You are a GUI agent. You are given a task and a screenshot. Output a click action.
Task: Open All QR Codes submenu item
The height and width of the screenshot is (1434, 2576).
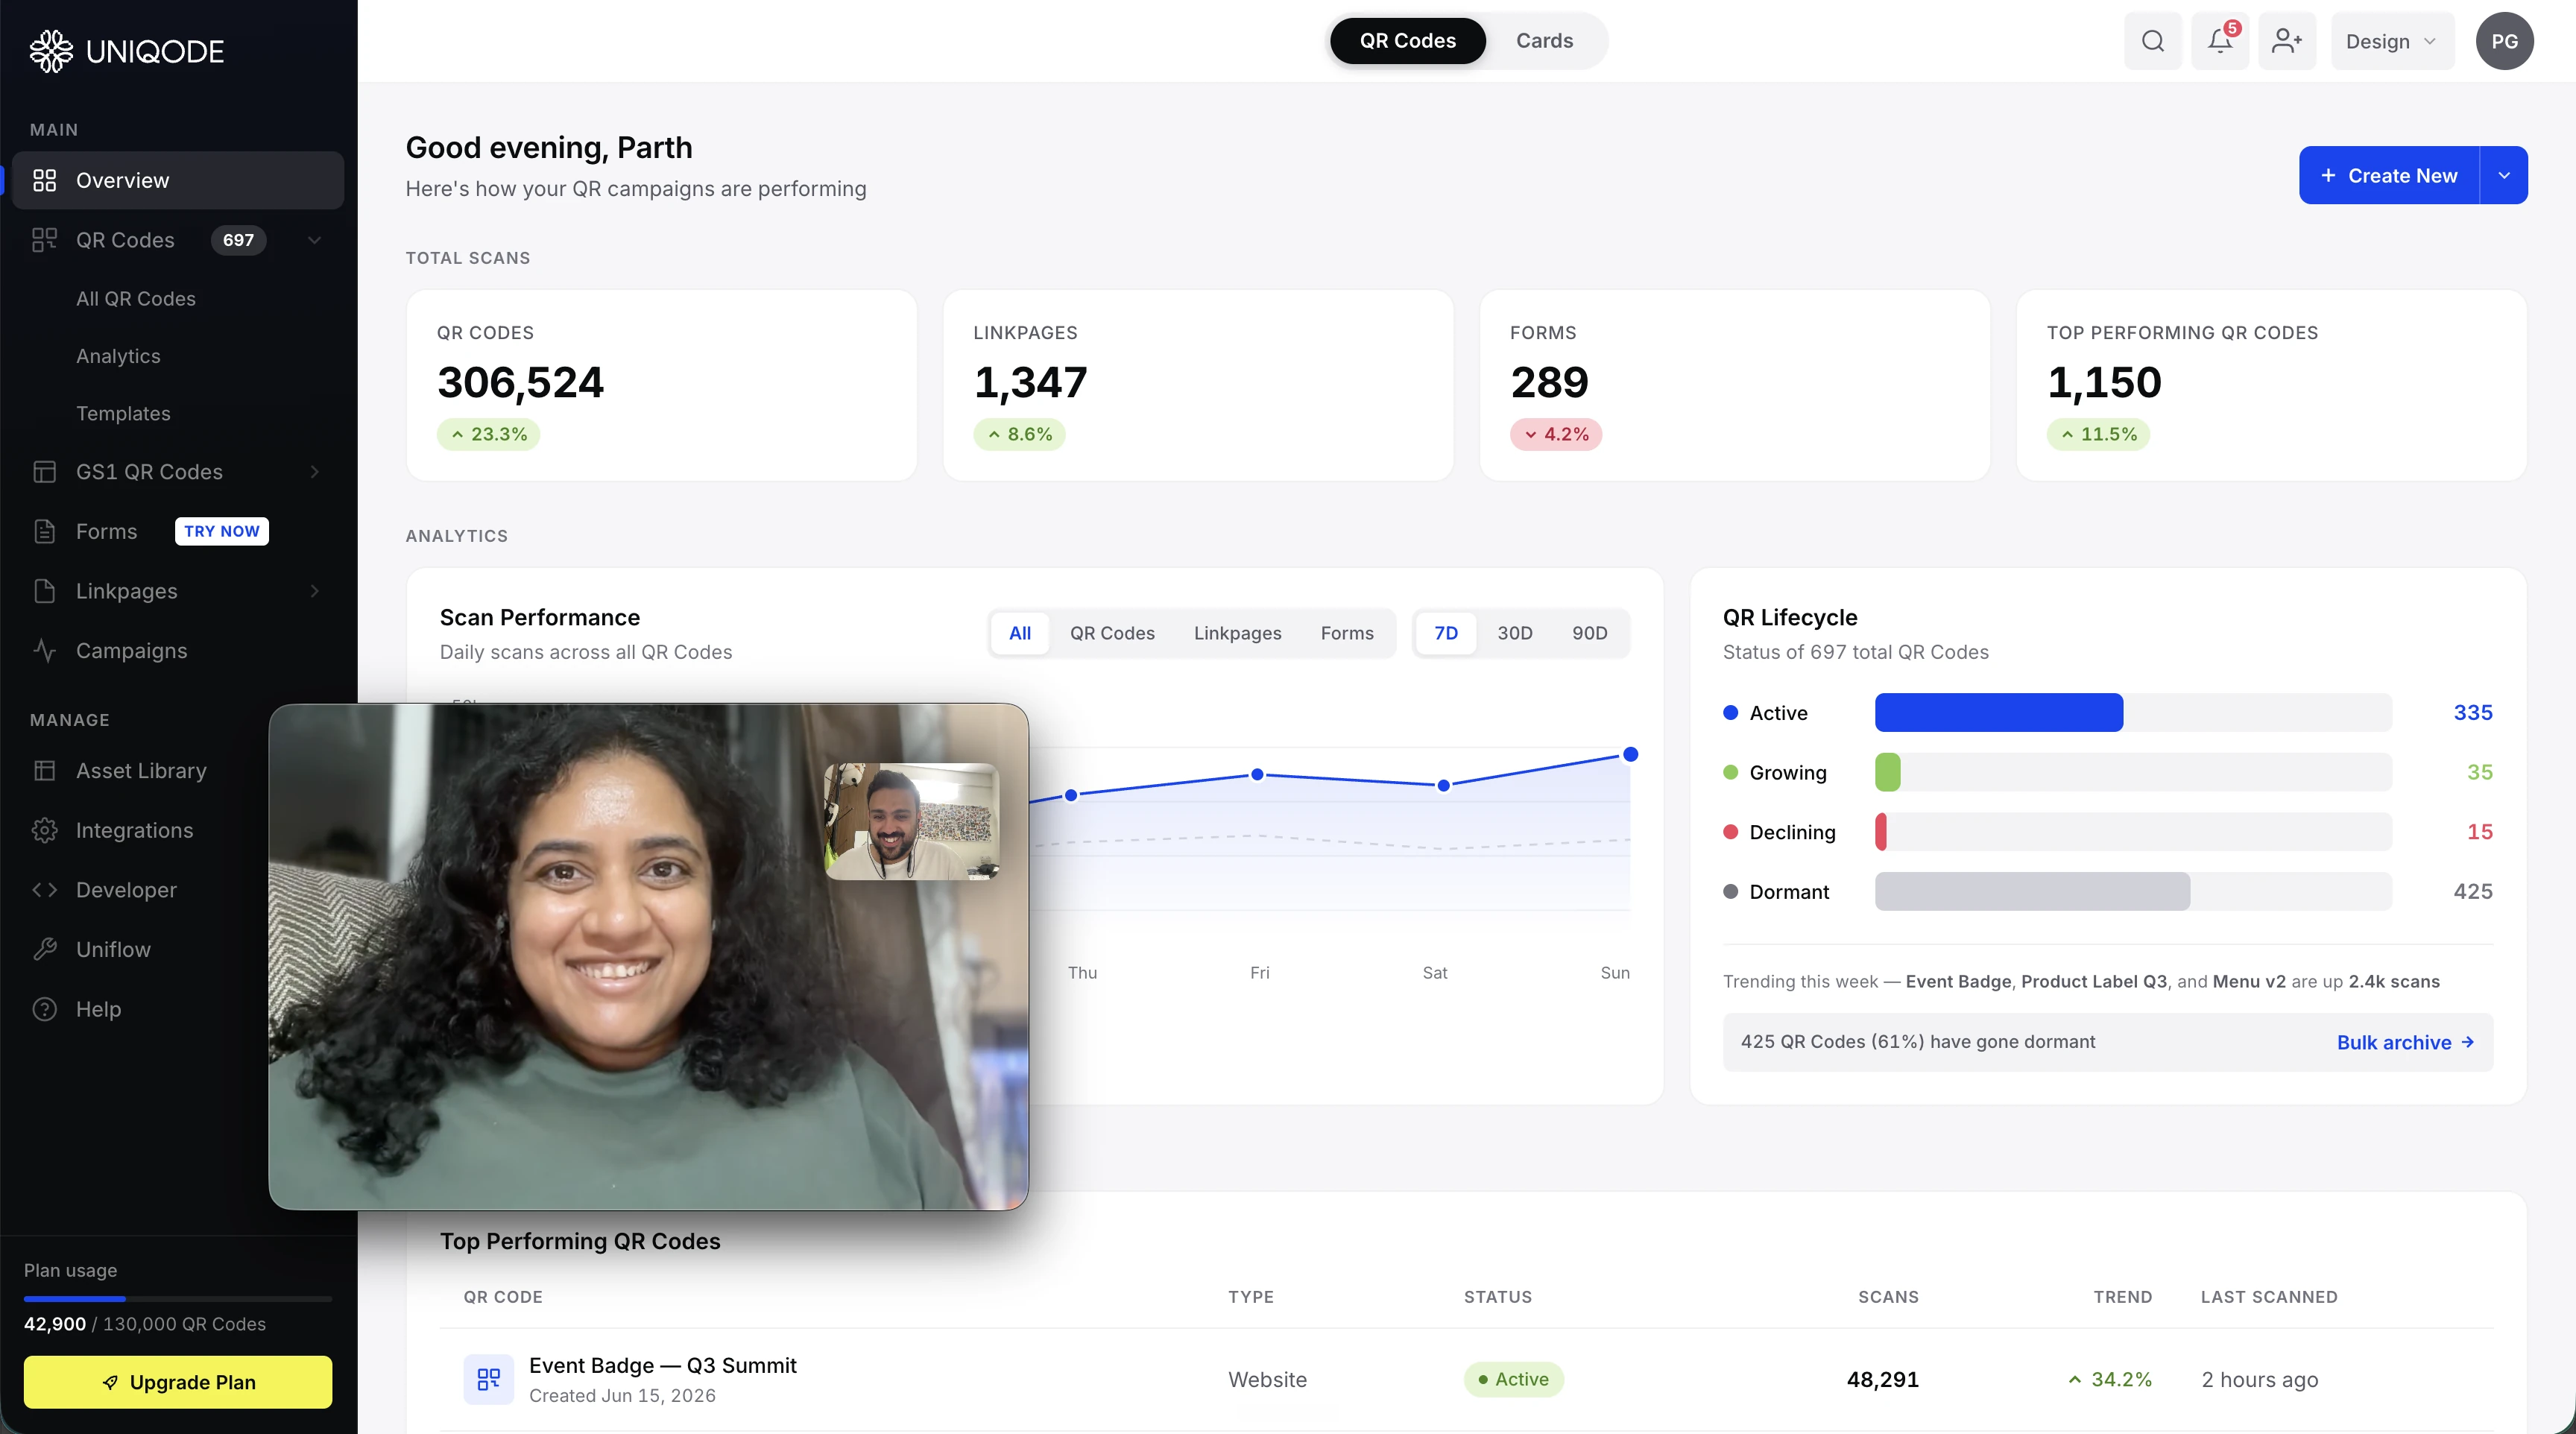click(x=136, y=299)
